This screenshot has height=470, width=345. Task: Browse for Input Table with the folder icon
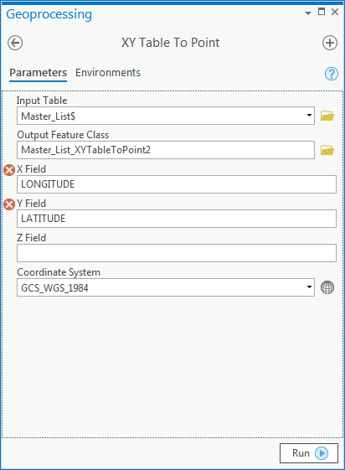click(327, 116)
